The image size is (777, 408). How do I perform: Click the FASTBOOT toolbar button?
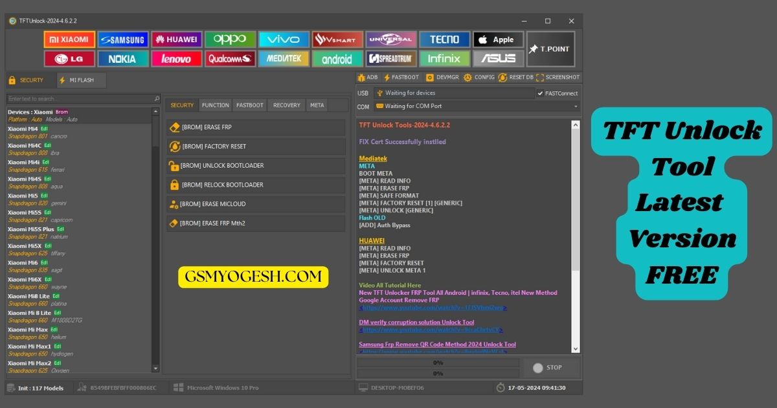[402, 77]
